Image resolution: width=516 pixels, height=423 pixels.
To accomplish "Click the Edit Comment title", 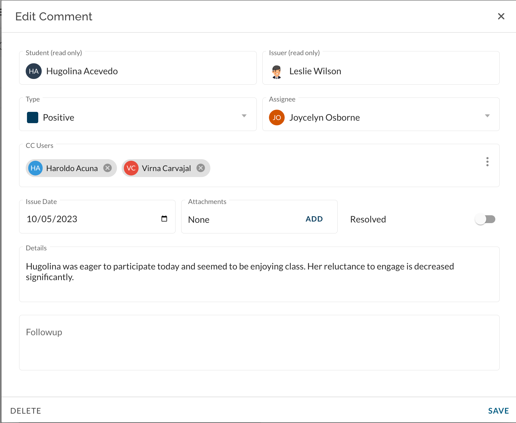I will click(54, 17).
